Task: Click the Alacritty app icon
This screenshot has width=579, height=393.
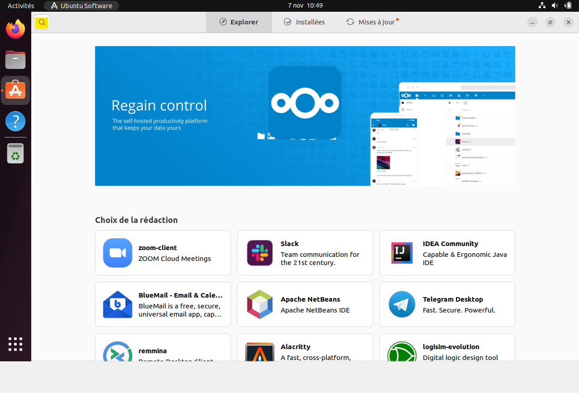Action: coord(260,352)
